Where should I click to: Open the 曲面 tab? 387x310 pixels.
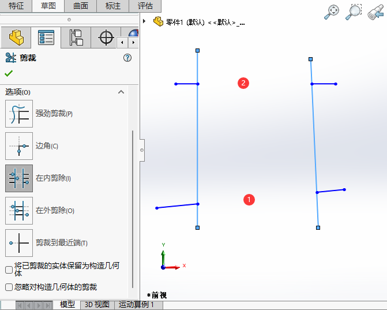[x=81, y=6]
